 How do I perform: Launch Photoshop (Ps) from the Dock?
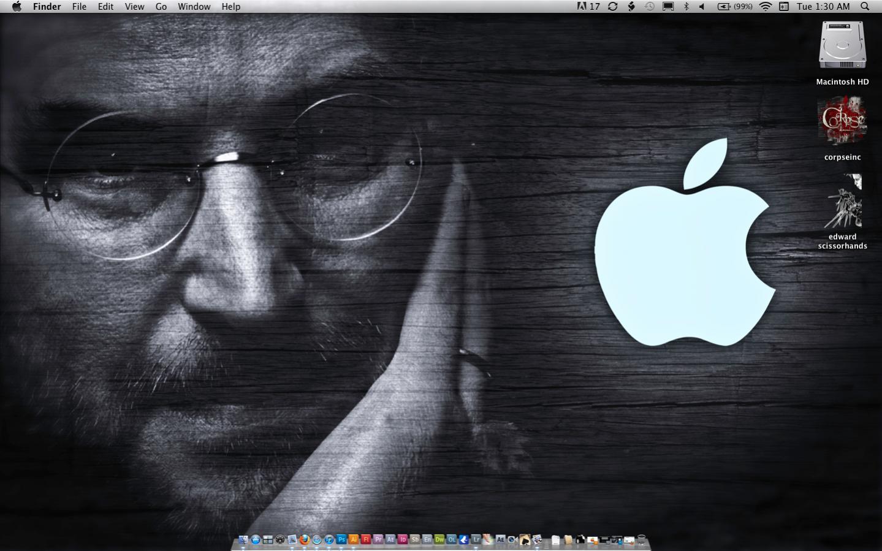pyautogui.click(x=341, y=539)
